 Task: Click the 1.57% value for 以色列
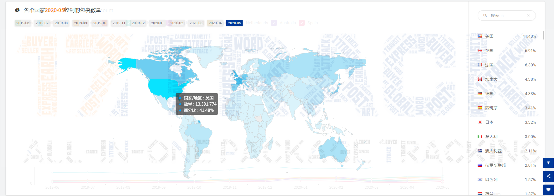point(530,180)
